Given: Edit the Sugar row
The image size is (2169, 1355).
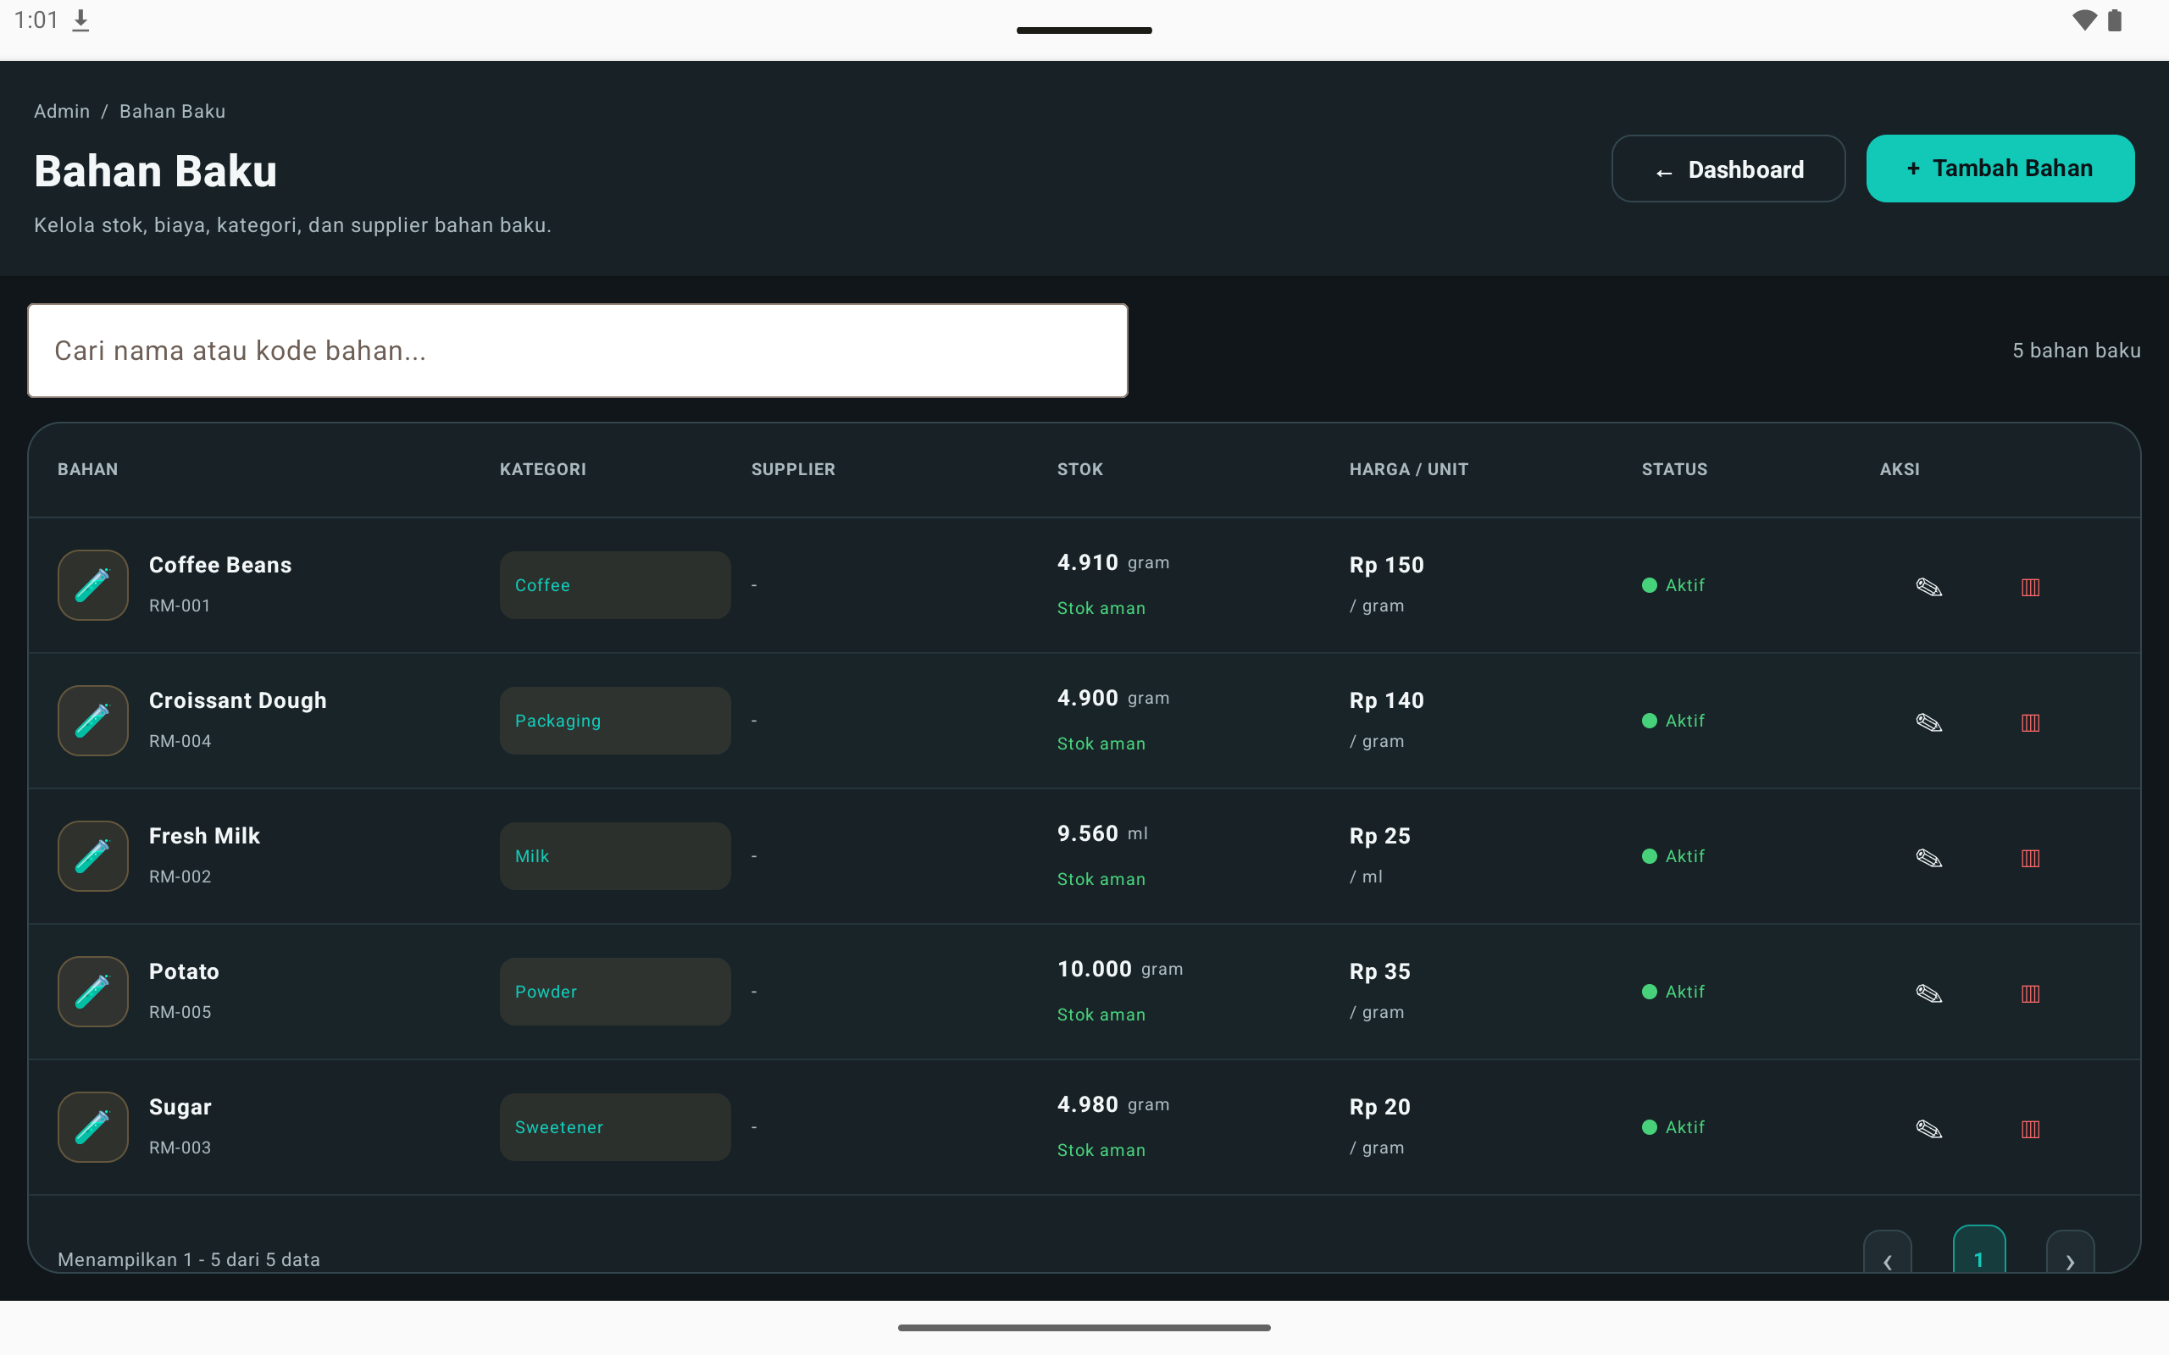Looking at the screenshot, I should tap(1928, 1128).
